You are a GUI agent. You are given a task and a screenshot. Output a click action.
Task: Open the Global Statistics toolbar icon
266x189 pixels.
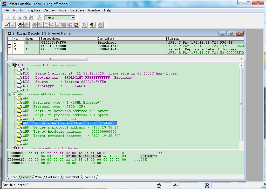(70, 25)
